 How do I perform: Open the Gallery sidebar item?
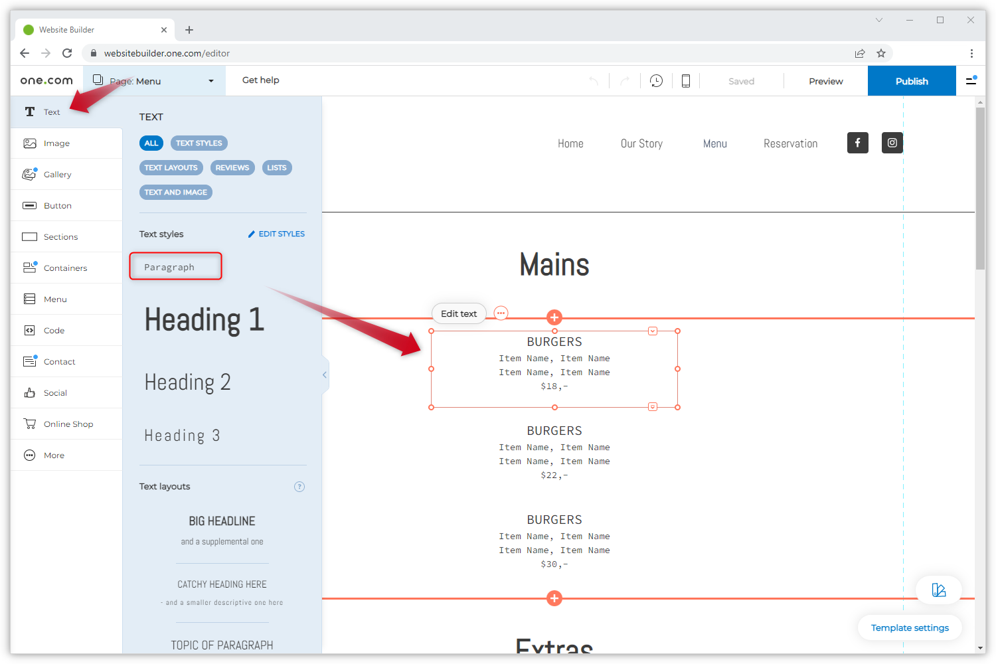tap(57, 175)
